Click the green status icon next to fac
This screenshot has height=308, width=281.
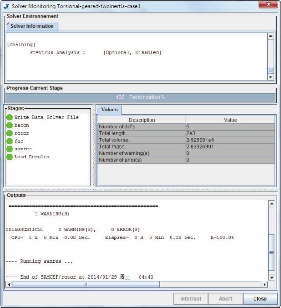pos(9,141)
